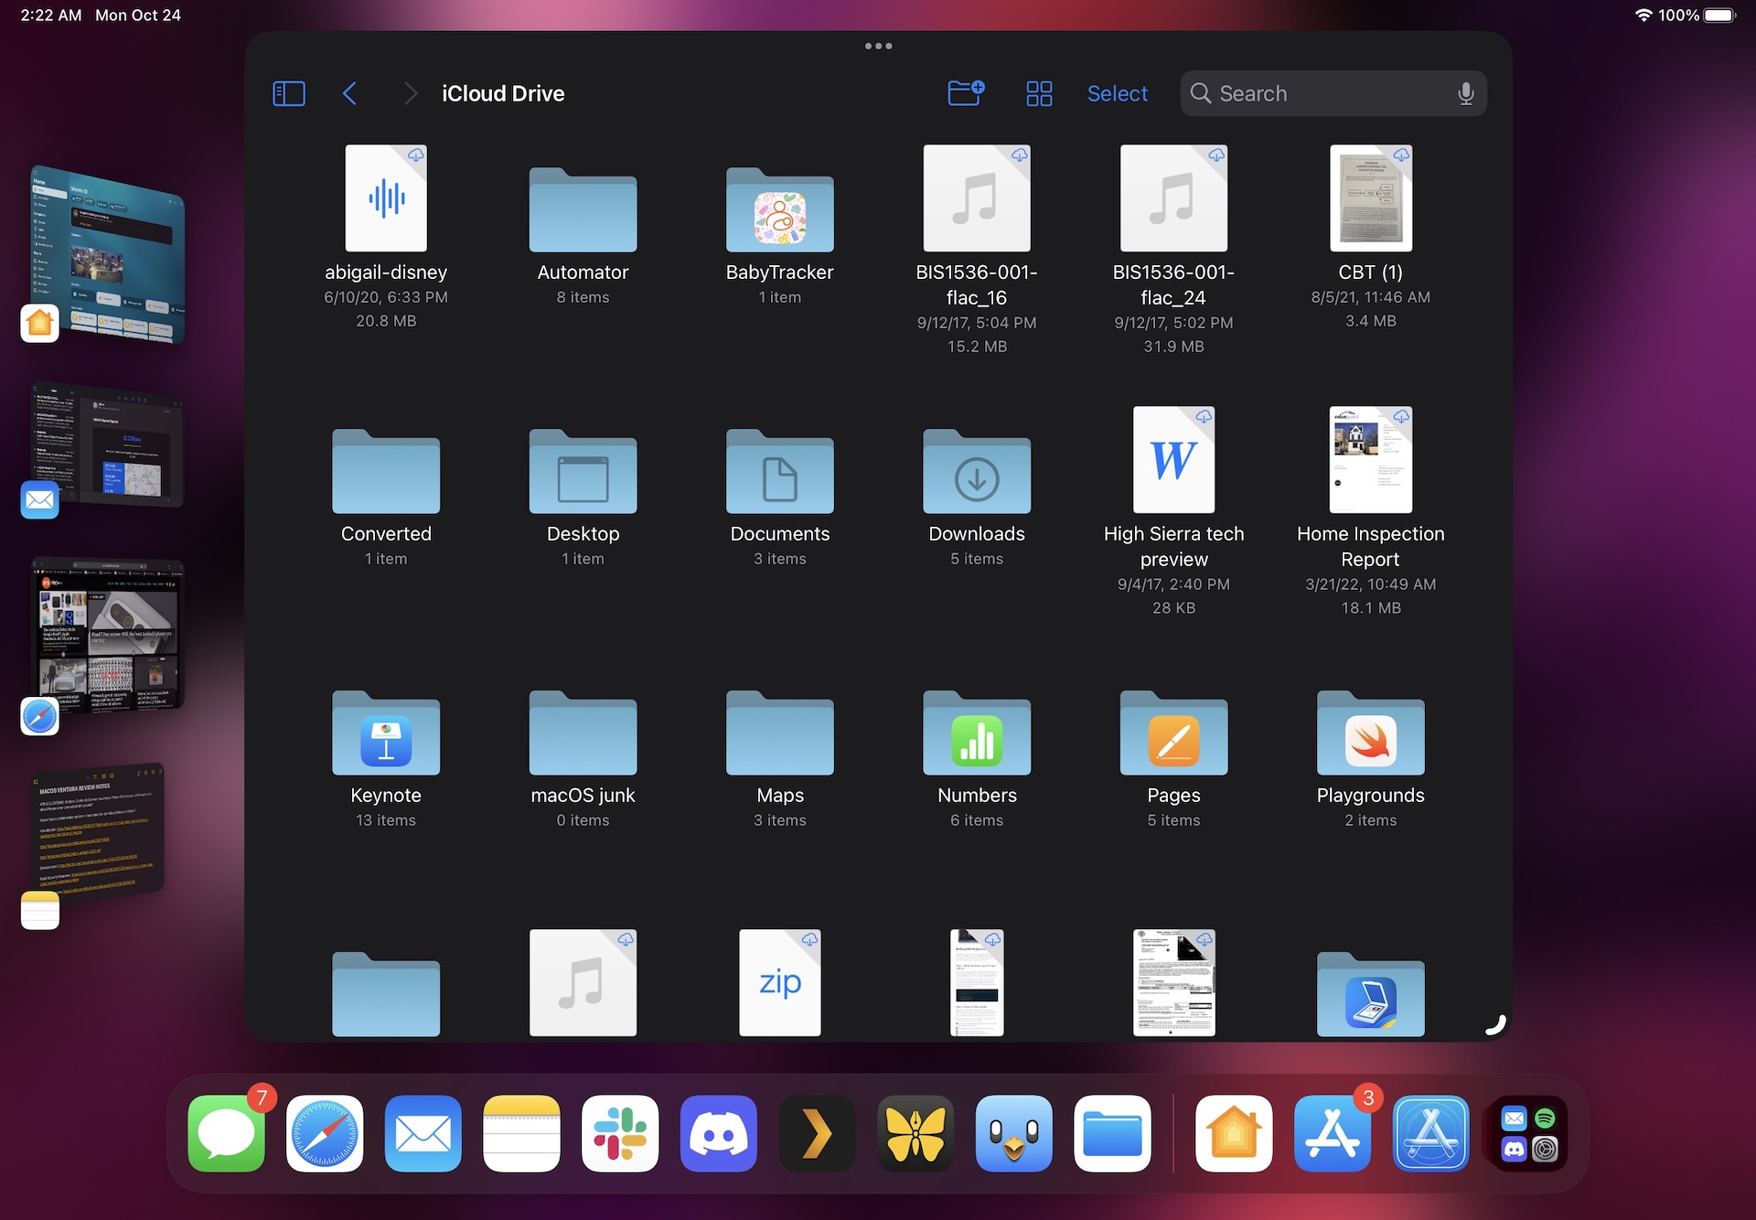Tap Select to enter selection mode

coord(1117,92)
